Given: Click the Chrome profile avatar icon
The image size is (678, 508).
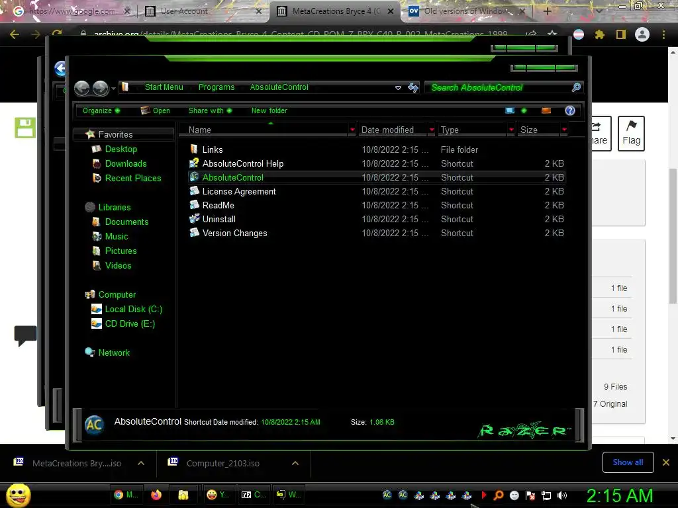Looking at the screenshot, I should 642,34.
